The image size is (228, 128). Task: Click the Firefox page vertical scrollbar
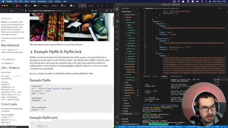(113, 21)
